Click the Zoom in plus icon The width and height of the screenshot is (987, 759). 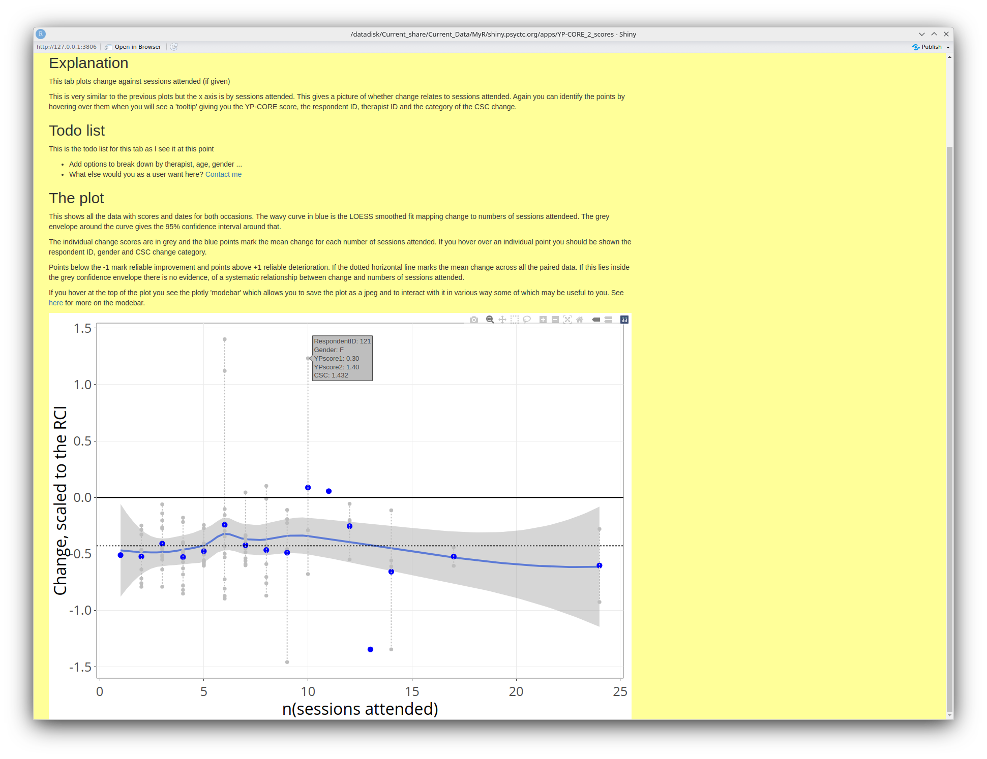(543, 320)
